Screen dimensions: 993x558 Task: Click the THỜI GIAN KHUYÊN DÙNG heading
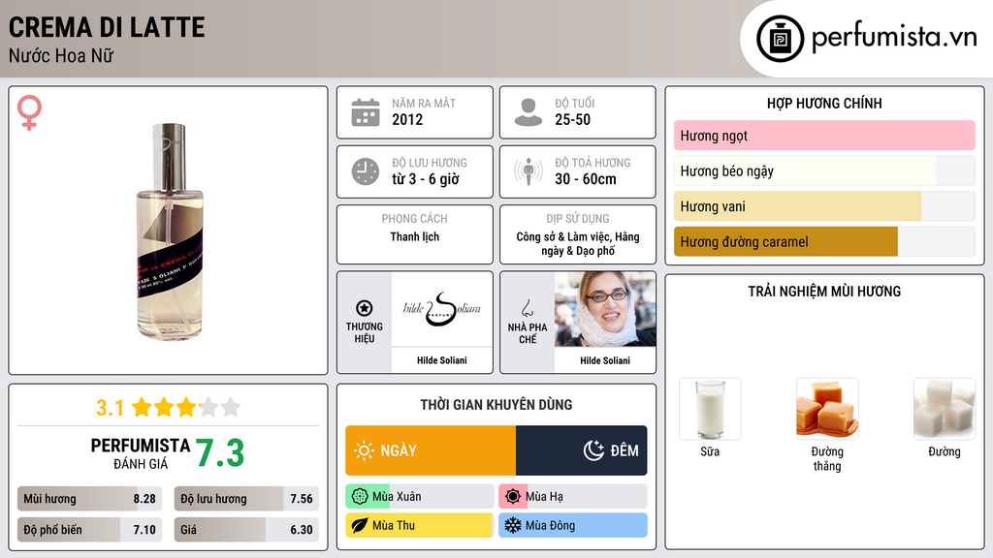click(x=496, y=404)
